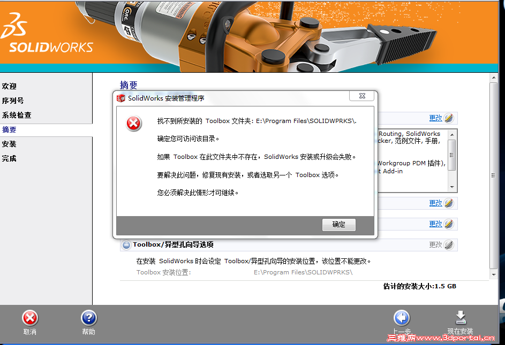Click the 更改 link just above the Toolbox section
505x345 pixels.
(435, 224)
